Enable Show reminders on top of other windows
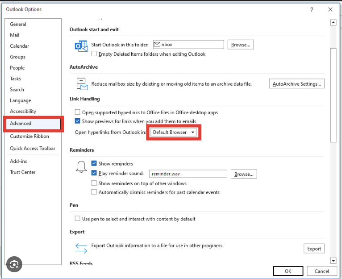The width and height of the screenshot is (342, 279). point(94,183)
